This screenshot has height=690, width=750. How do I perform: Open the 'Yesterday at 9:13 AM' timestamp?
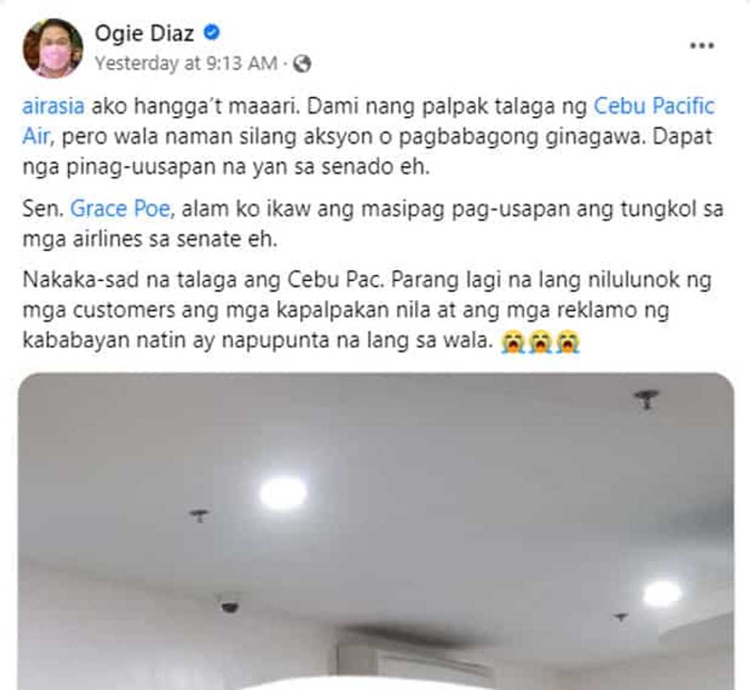pos(186,63)
